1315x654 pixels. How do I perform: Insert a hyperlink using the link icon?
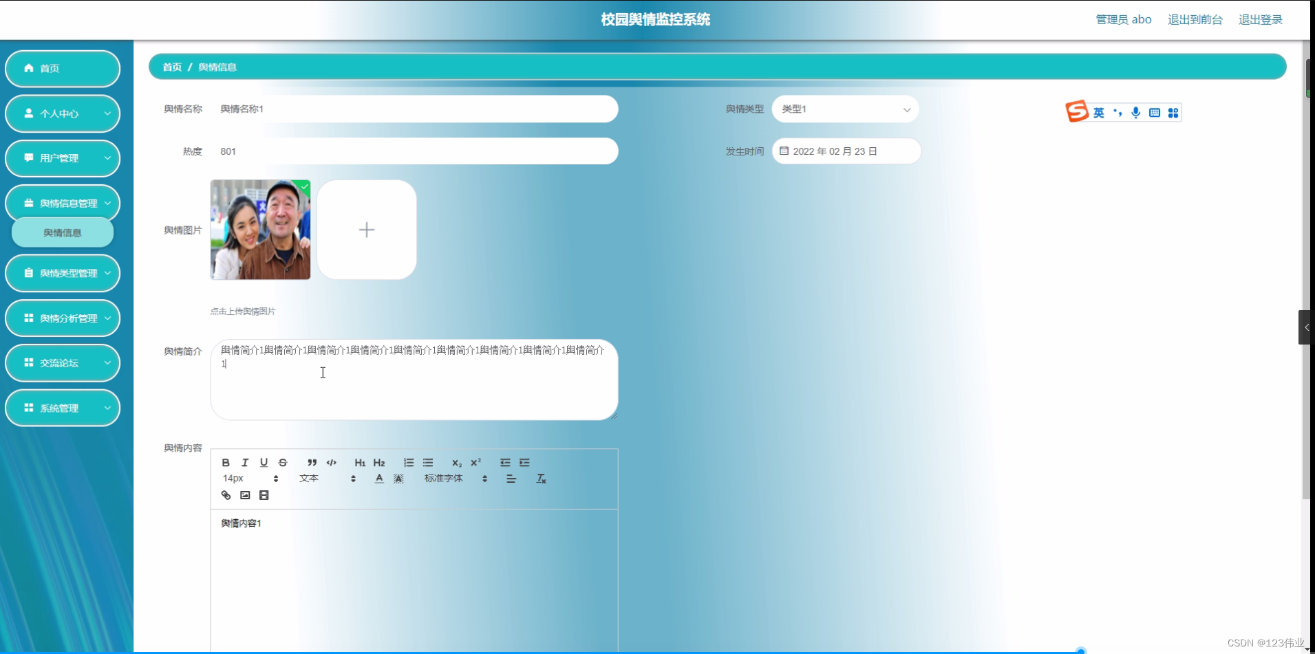coord(226,495)
